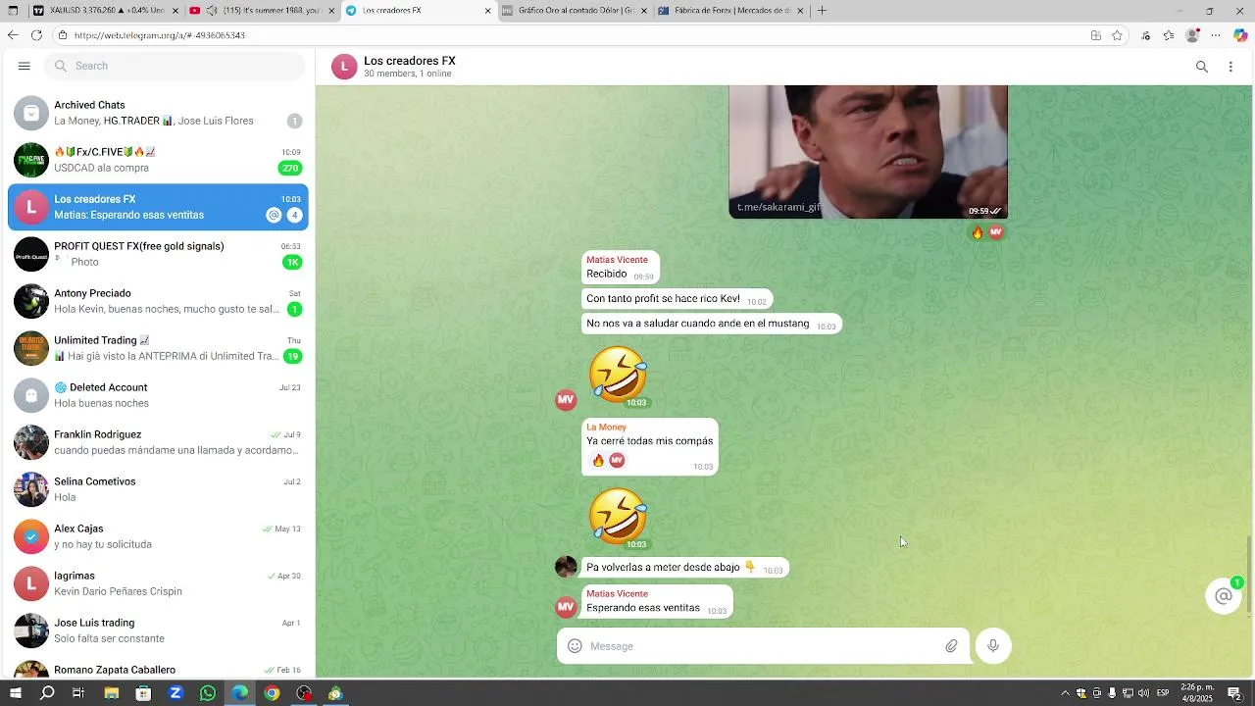Open the Telegram hamburger menu
This screenshot has height=706, width=1255.
(x=25, y=66)
